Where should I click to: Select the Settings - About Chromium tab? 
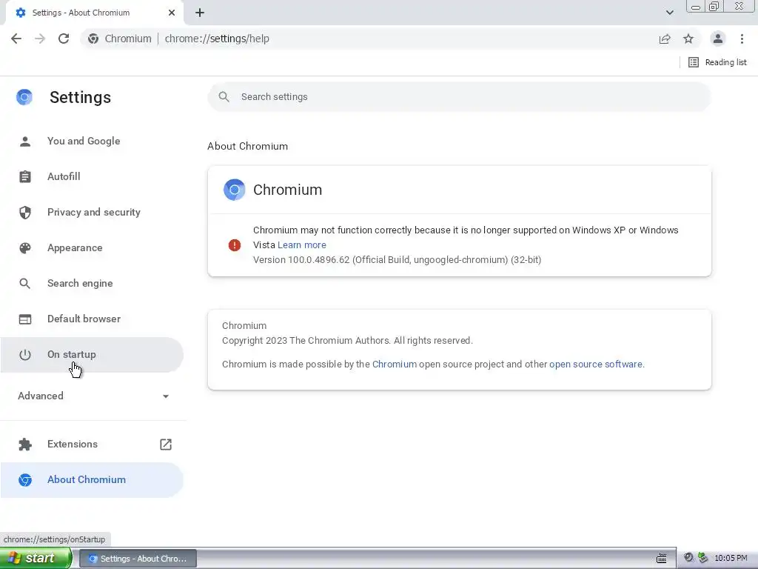tap(94, 13)
